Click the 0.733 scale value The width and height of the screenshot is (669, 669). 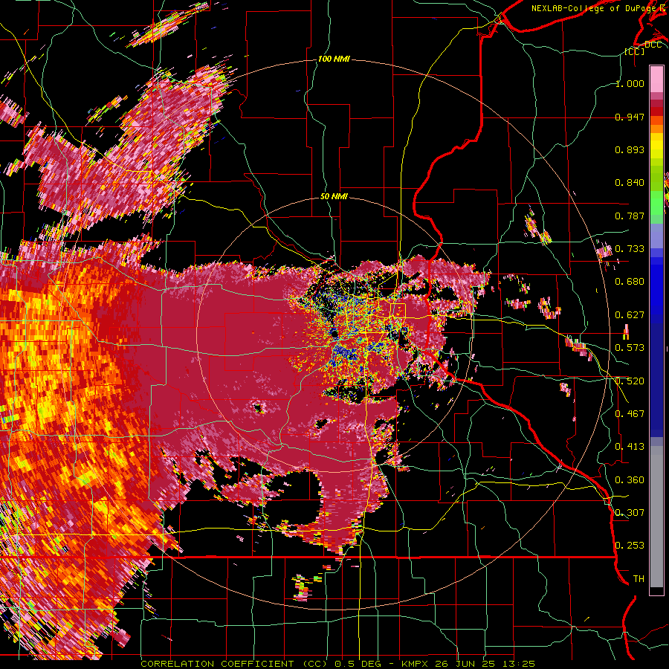pyautogui.click(x=630, y=249)
